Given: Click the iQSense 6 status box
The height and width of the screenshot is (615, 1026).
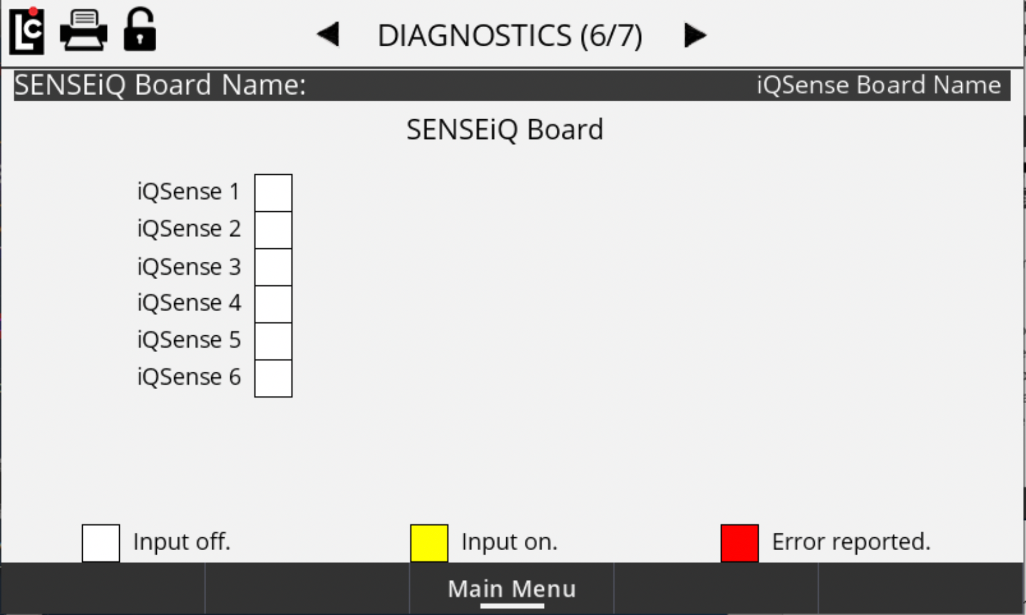Looking at the screenshot, I should [273, 378].
